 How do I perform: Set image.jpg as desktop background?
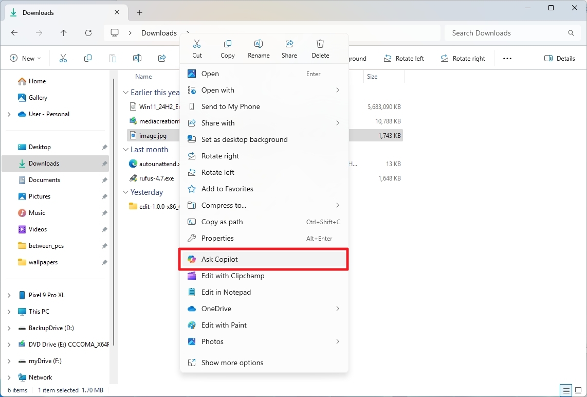point(245,139)
